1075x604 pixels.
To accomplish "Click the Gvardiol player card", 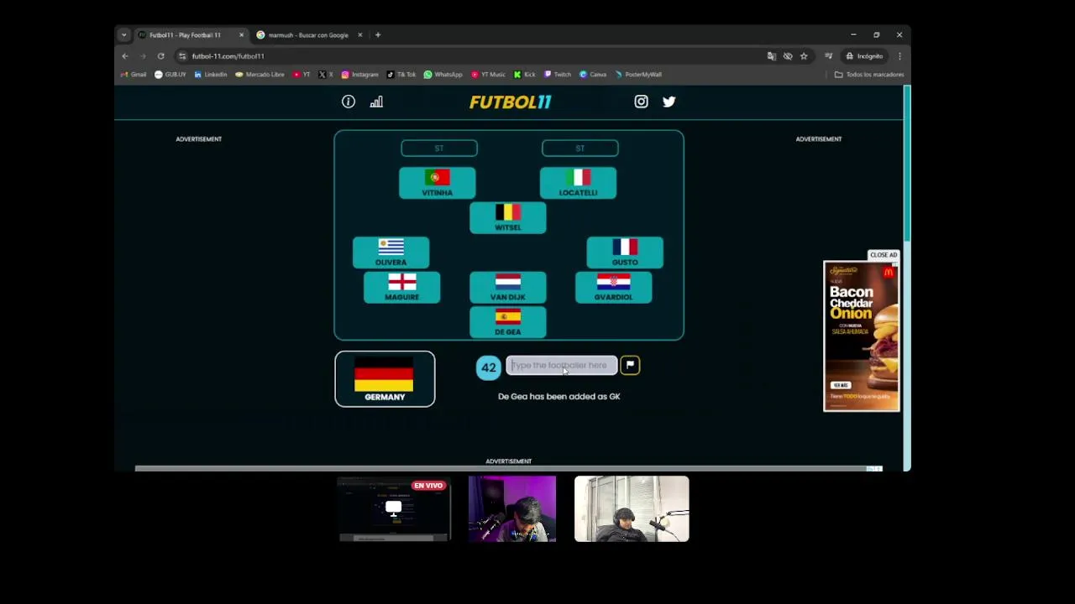I will [x=613, y=287].
